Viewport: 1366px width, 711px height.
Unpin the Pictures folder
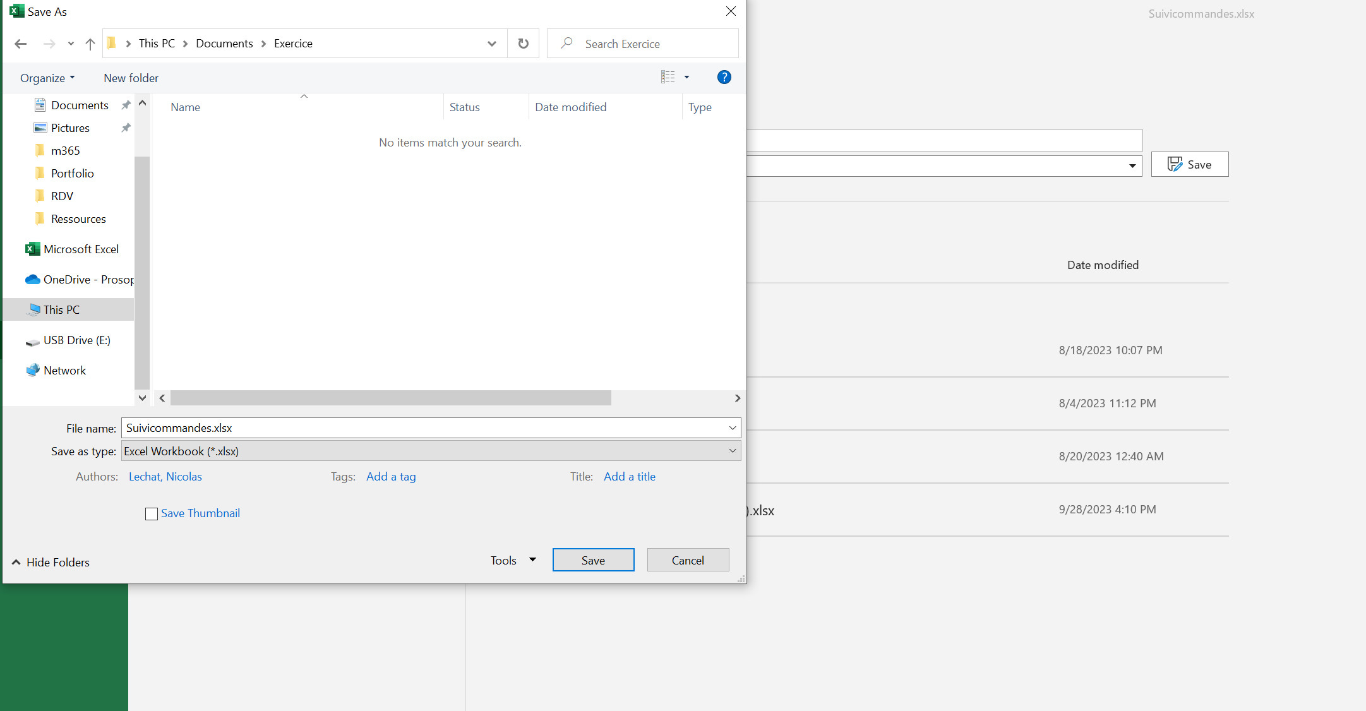[126, 128]
